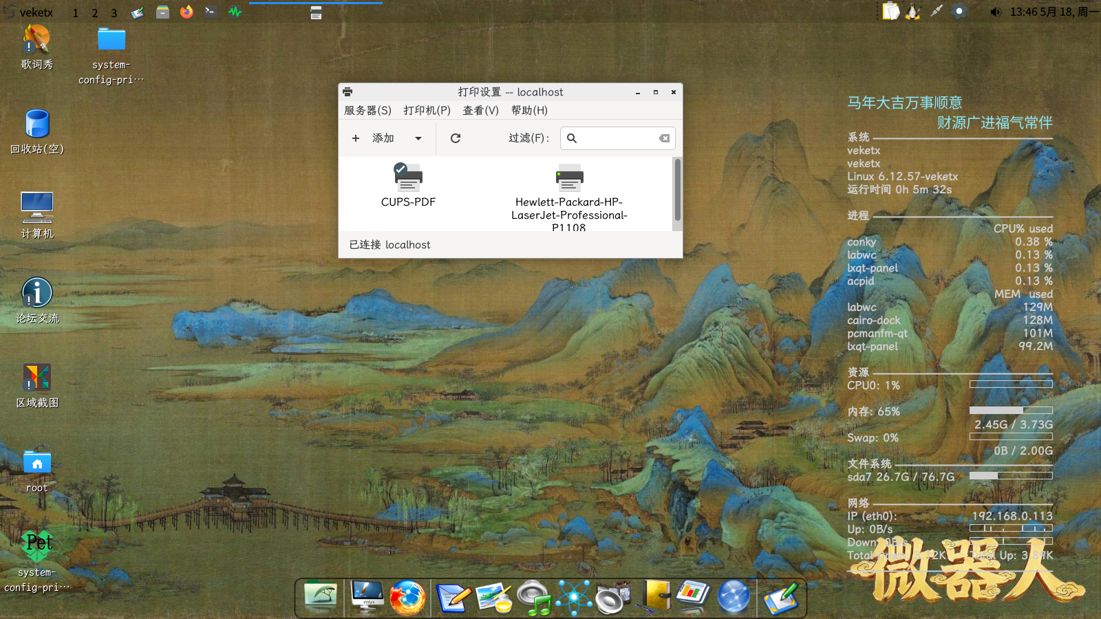1101x619 pixels.
Task: Open the notepad with pencil dock icon
Action: pos(453,597)
